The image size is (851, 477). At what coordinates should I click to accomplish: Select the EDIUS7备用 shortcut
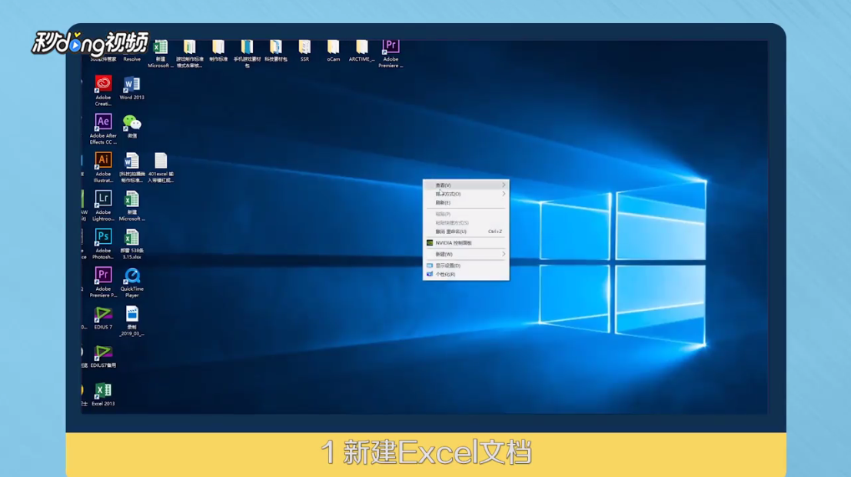(x=103, y=356)
